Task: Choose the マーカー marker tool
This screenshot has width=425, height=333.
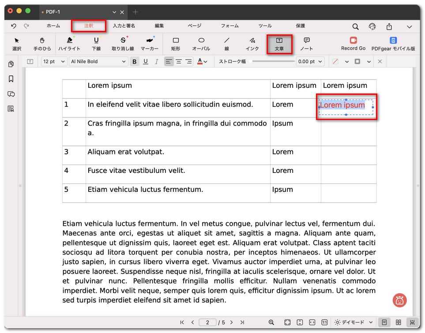Action: [x=150, y=43]
